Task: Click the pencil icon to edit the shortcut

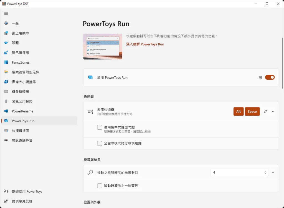Action: [265, 112]
